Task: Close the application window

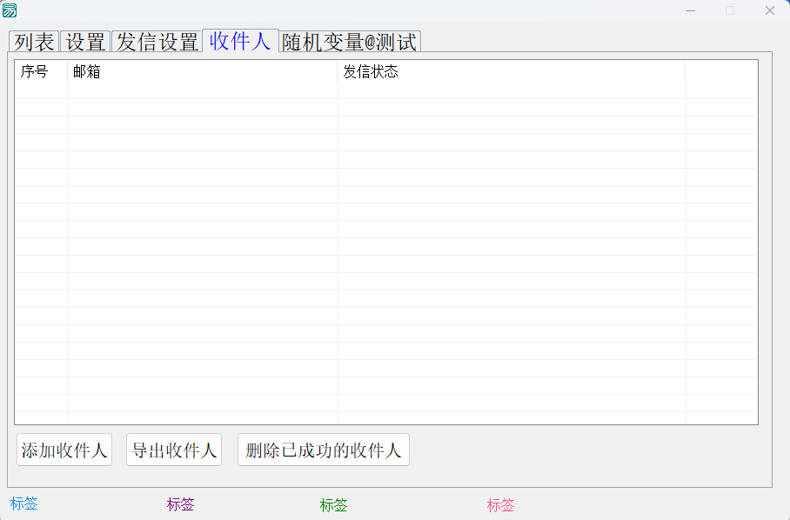Action: click(x=770, y=10)
